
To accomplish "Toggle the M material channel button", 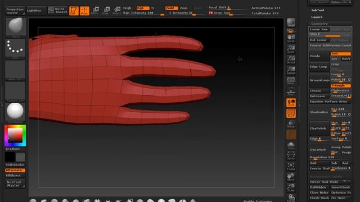I will [152, 8].
